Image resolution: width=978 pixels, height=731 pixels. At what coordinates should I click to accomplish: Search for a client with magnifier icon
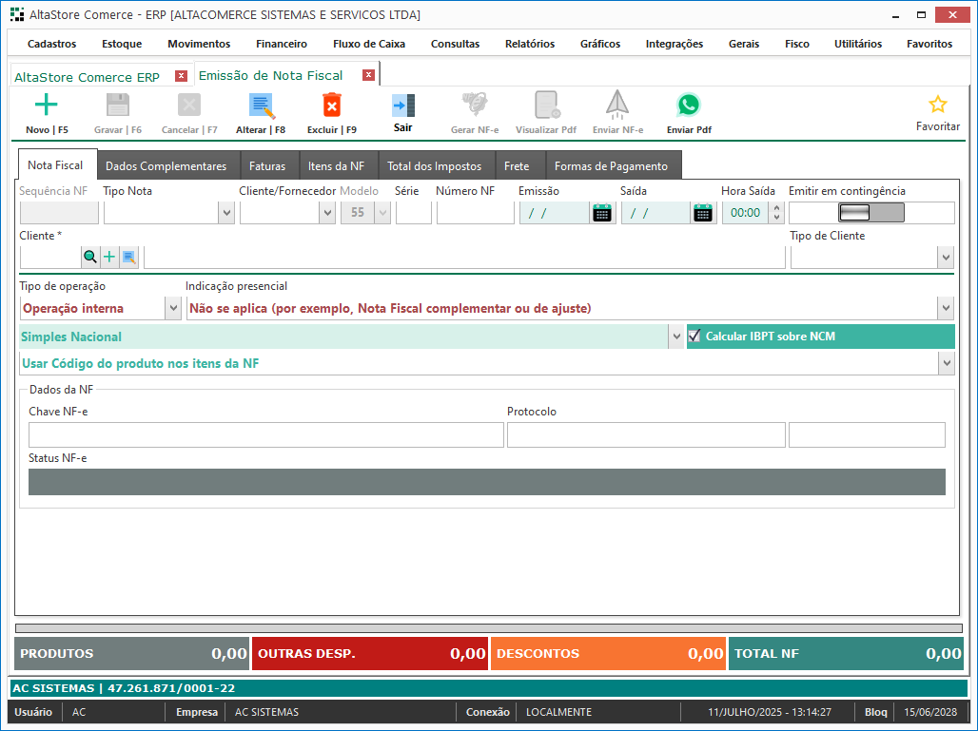89,257
